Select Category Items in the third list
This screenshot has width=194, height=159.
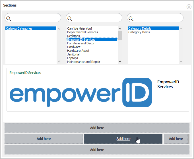(139, 32)
